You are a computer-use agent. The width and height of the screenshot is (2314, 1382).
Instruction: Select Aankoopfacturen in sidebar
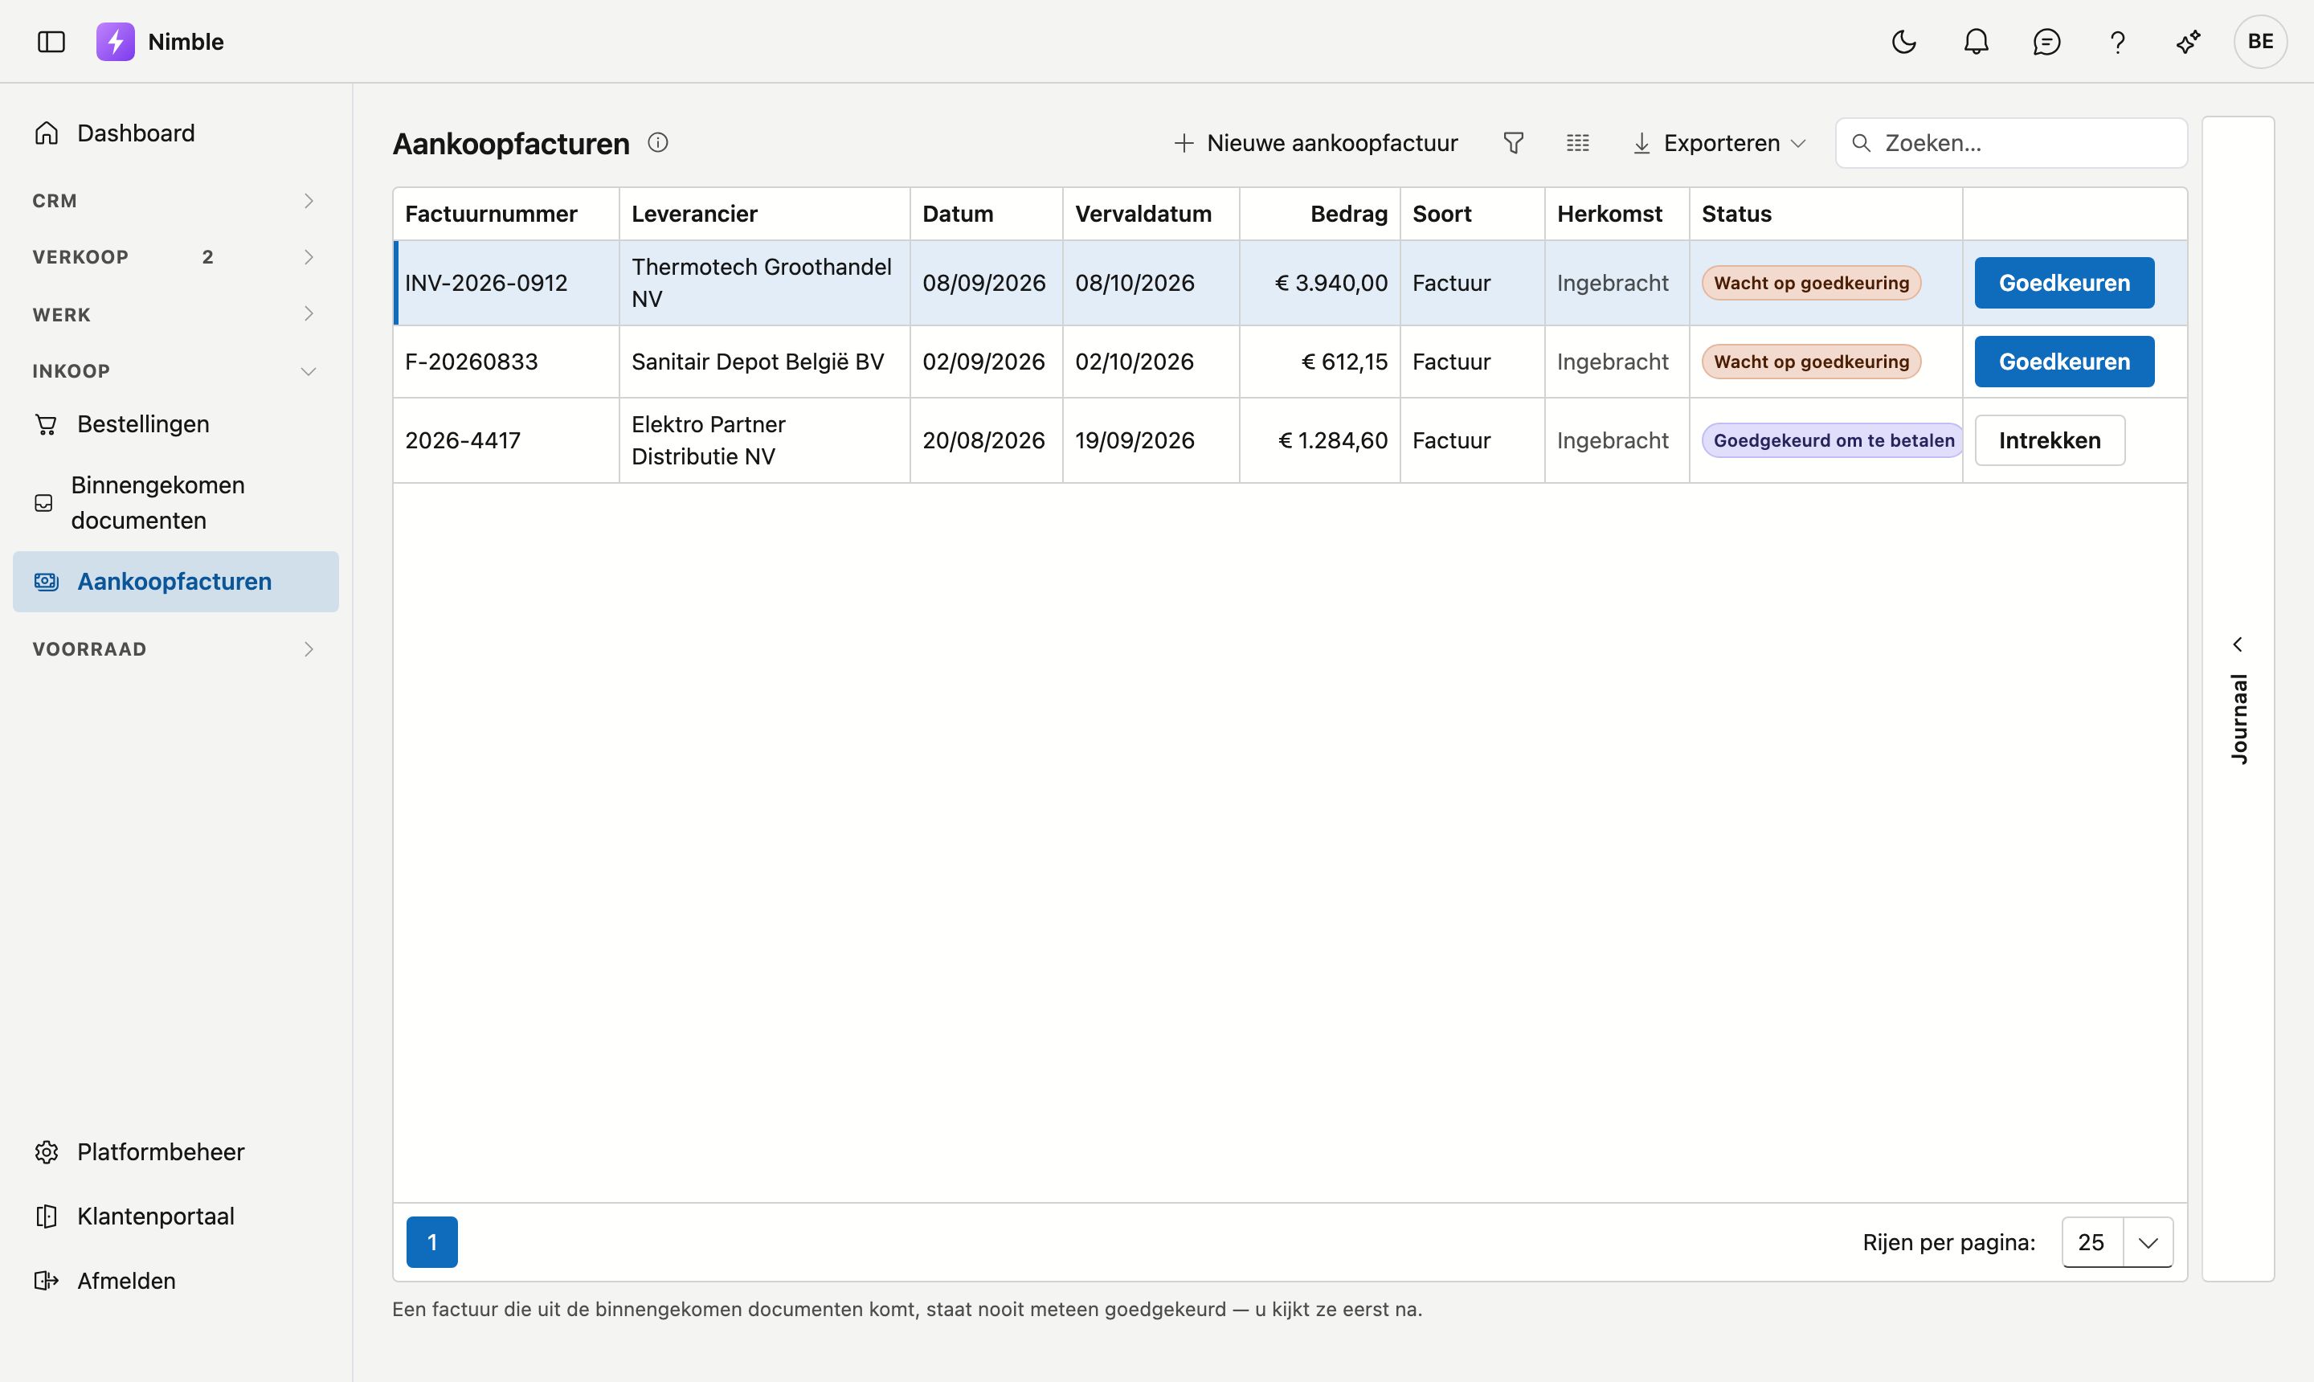[x=176, y=581]
